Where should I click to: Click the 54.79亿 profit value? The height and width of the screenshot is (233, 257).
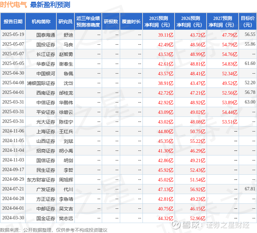pyautogui.click(x=230, y=45)
